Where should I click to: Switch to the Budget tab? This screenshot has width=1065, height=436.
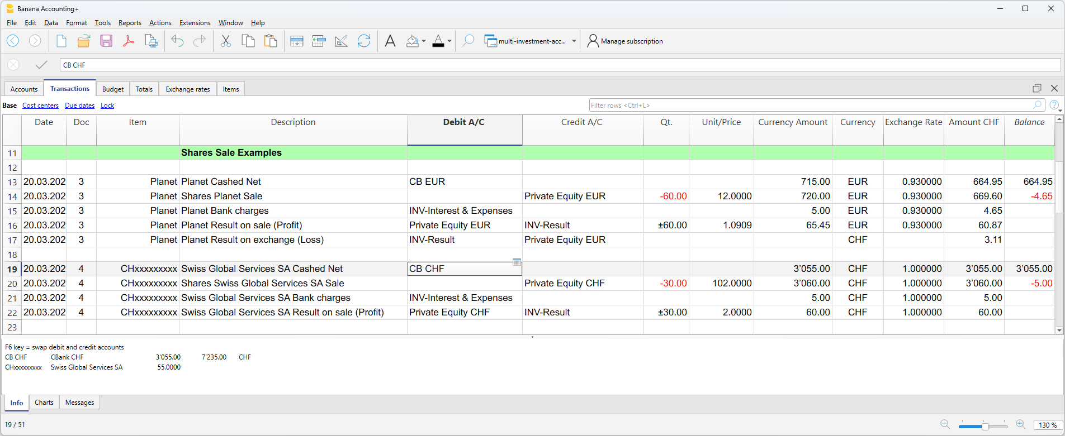click(113, 89)
